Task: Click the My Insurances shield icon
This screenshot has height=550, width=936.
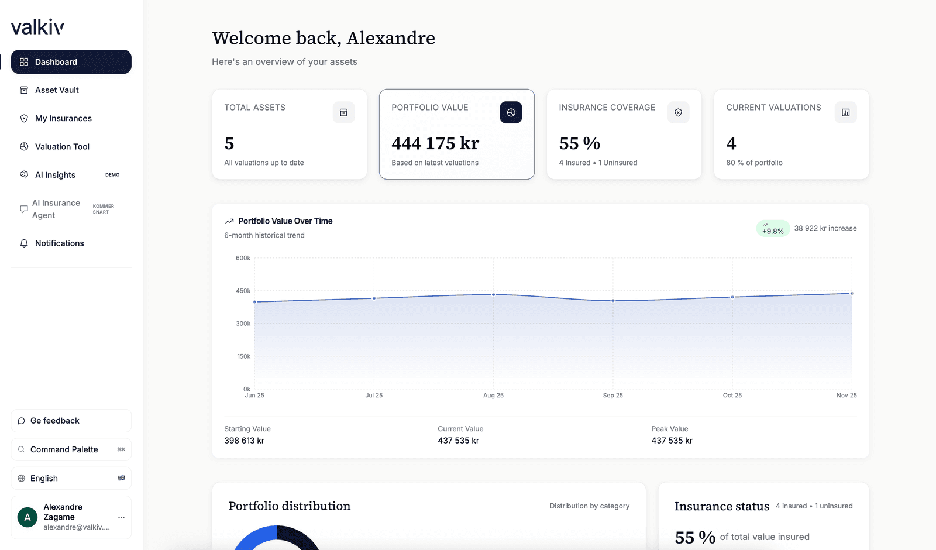Action: tap(23, 118)
